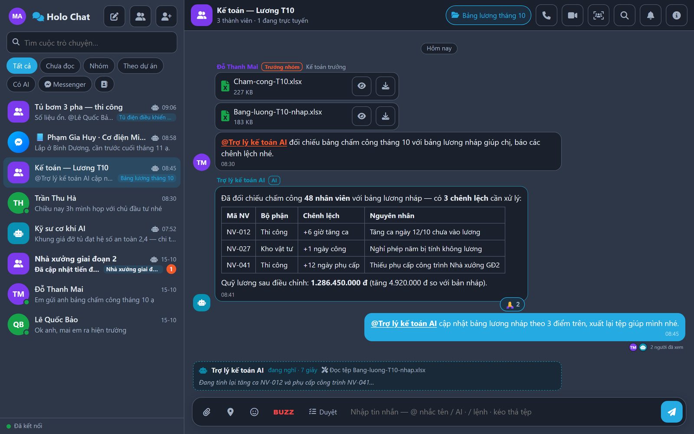Share location with pin icon
Screen dimensions: 694x434
click(x=230, y=412)
